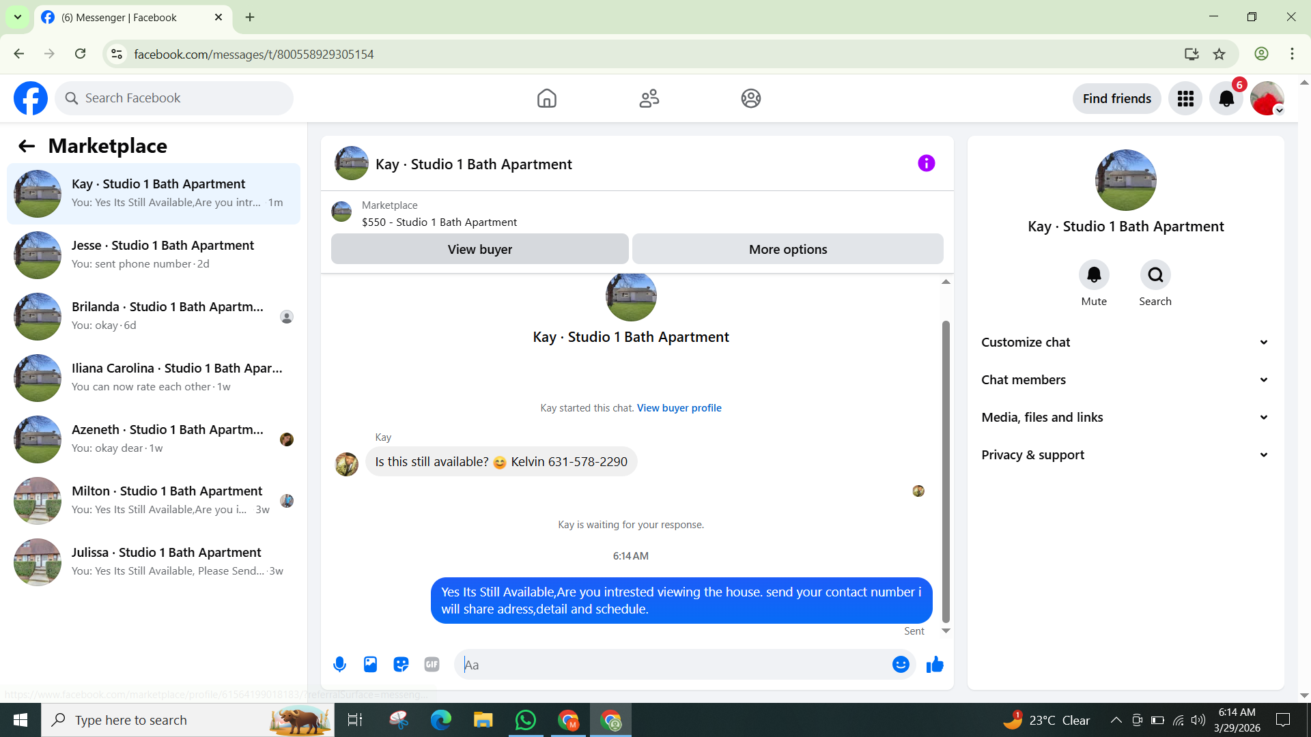This screenshot has height=737, width=1311.
Task: Attach a photo or file icon
Action: pyautogui.click(x=370, y=664)
